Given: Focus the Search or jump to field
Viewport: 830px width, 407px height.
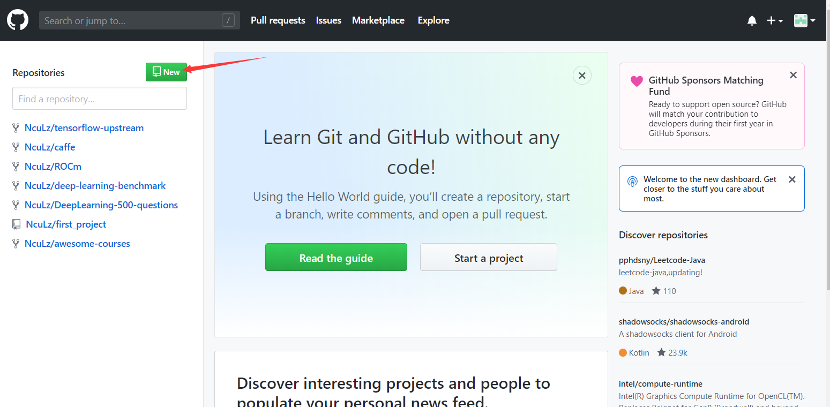Looking at the screenshot, I should 139,20.
